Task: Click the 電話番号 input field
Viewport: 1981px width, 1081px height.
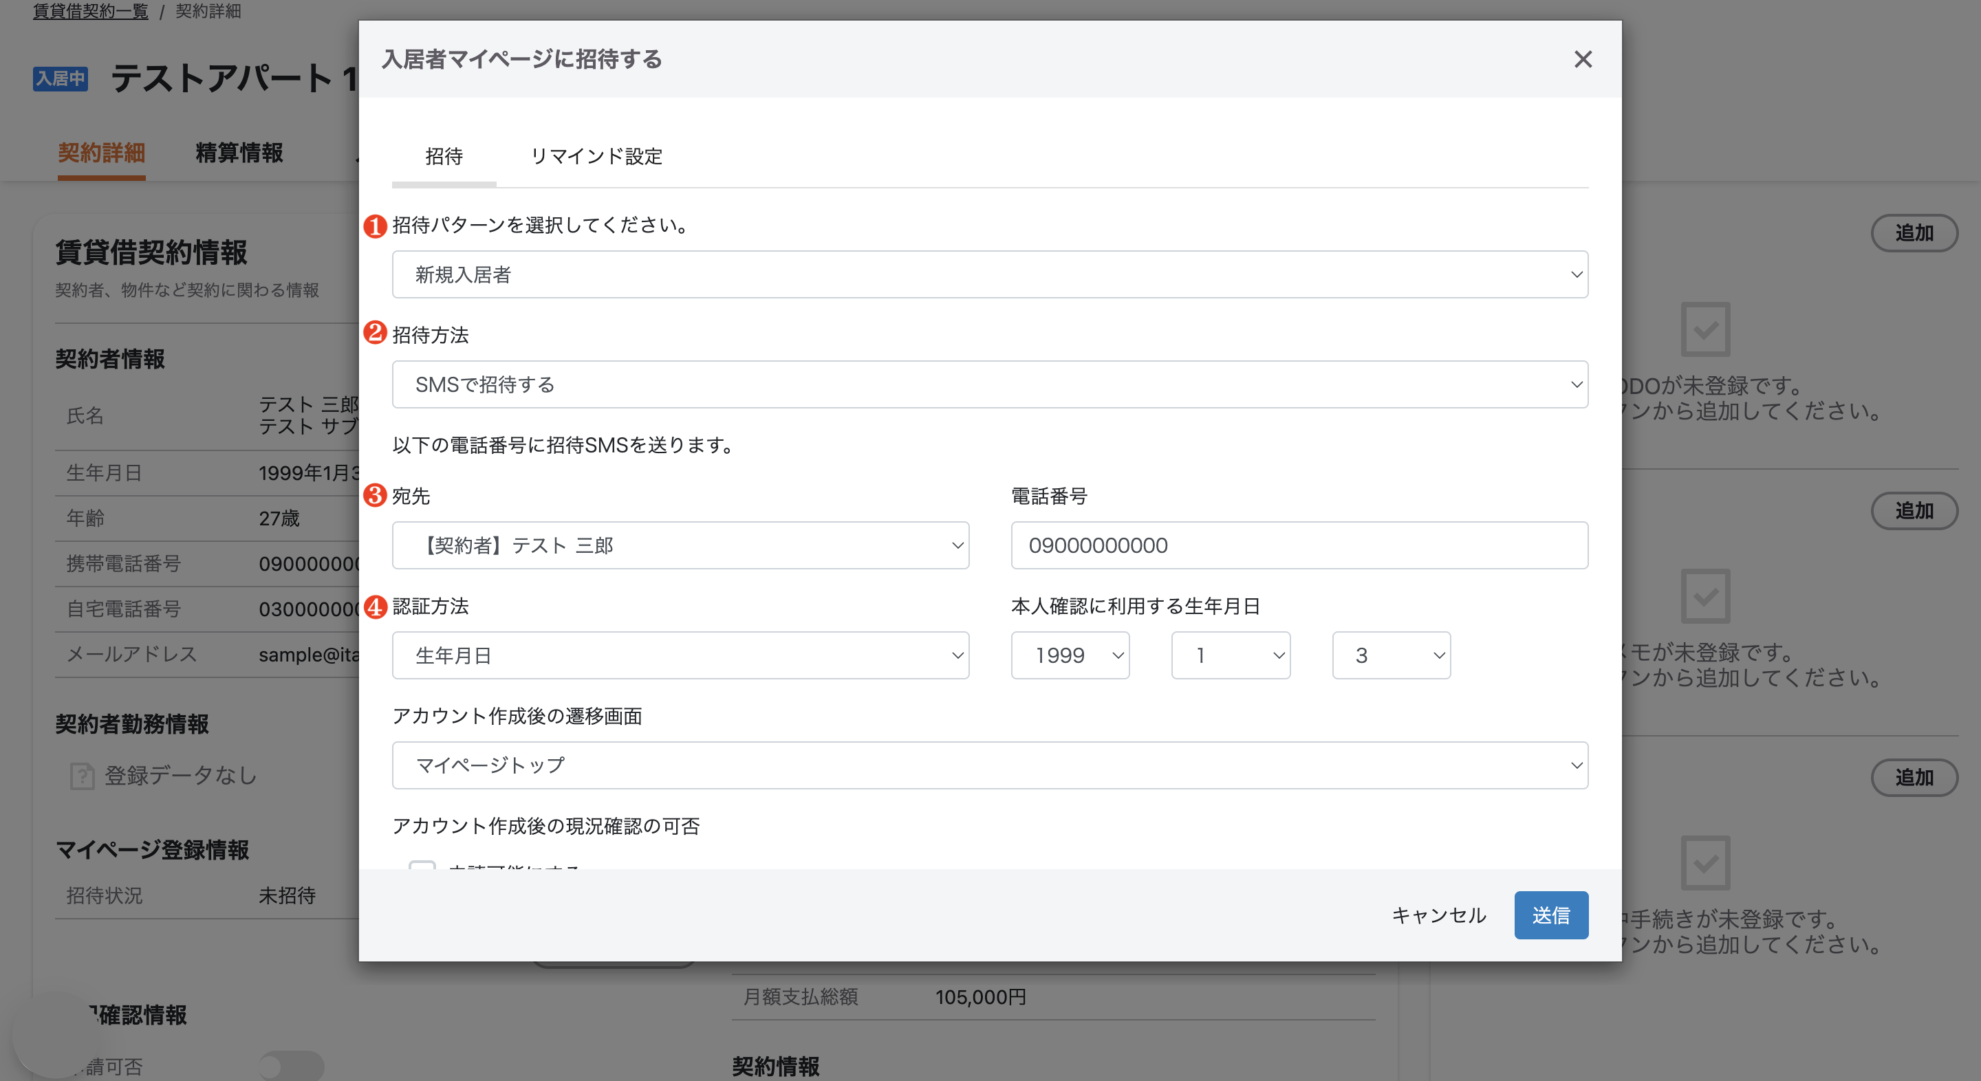Action: (x=1299, y=545)
